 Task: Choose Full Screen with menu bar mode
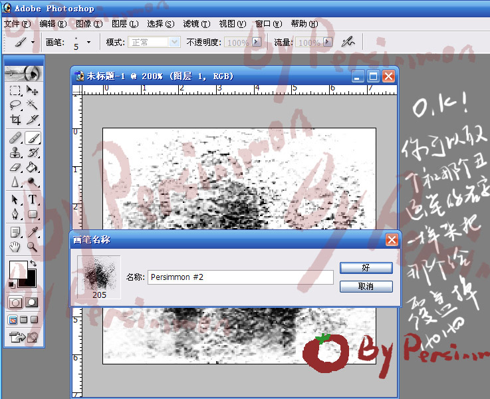[24, 320]
